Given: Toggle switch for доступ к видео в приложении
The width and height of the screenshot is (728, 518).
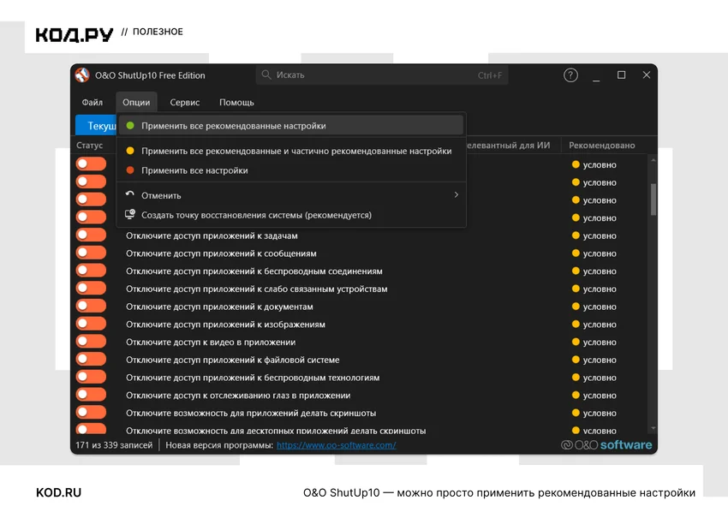Looking at the screenshot, I should click(91, 341).
